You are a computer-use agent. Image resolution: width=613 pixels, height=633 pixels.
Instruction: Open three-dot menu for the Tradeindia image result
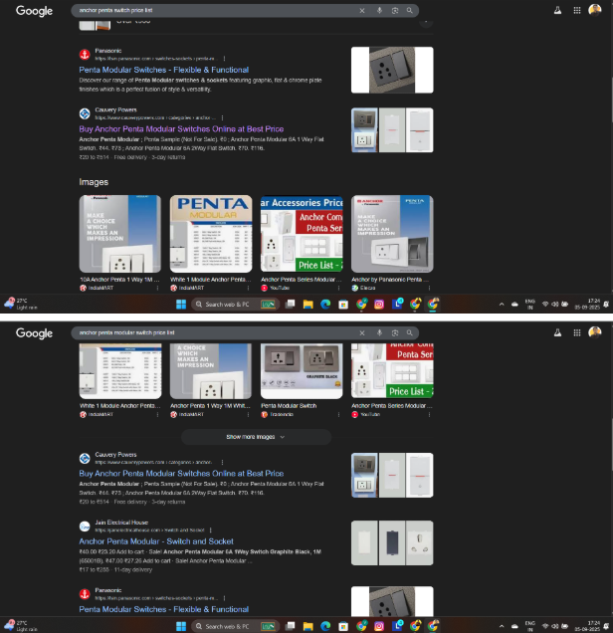point(338,415)
